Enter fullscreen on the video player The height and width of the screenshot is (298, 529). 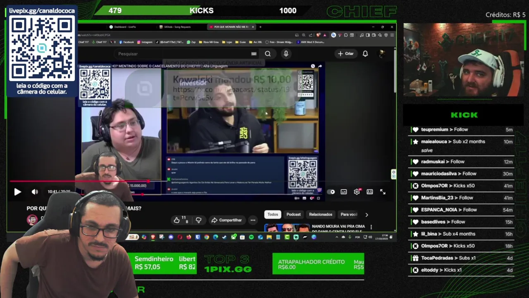[x=383, y=192]
